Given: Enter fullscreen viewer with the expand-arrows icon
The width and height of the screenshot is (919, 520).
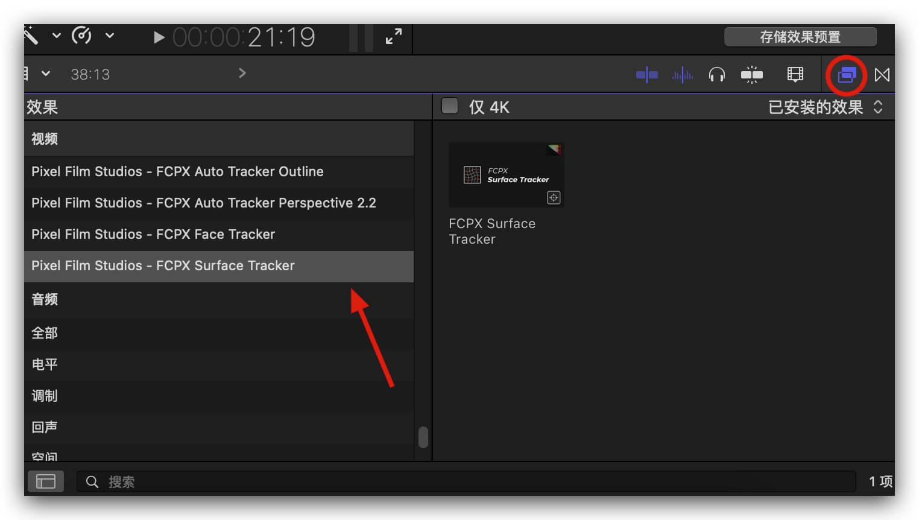Looking at the screenshot, I should [394, 36].
